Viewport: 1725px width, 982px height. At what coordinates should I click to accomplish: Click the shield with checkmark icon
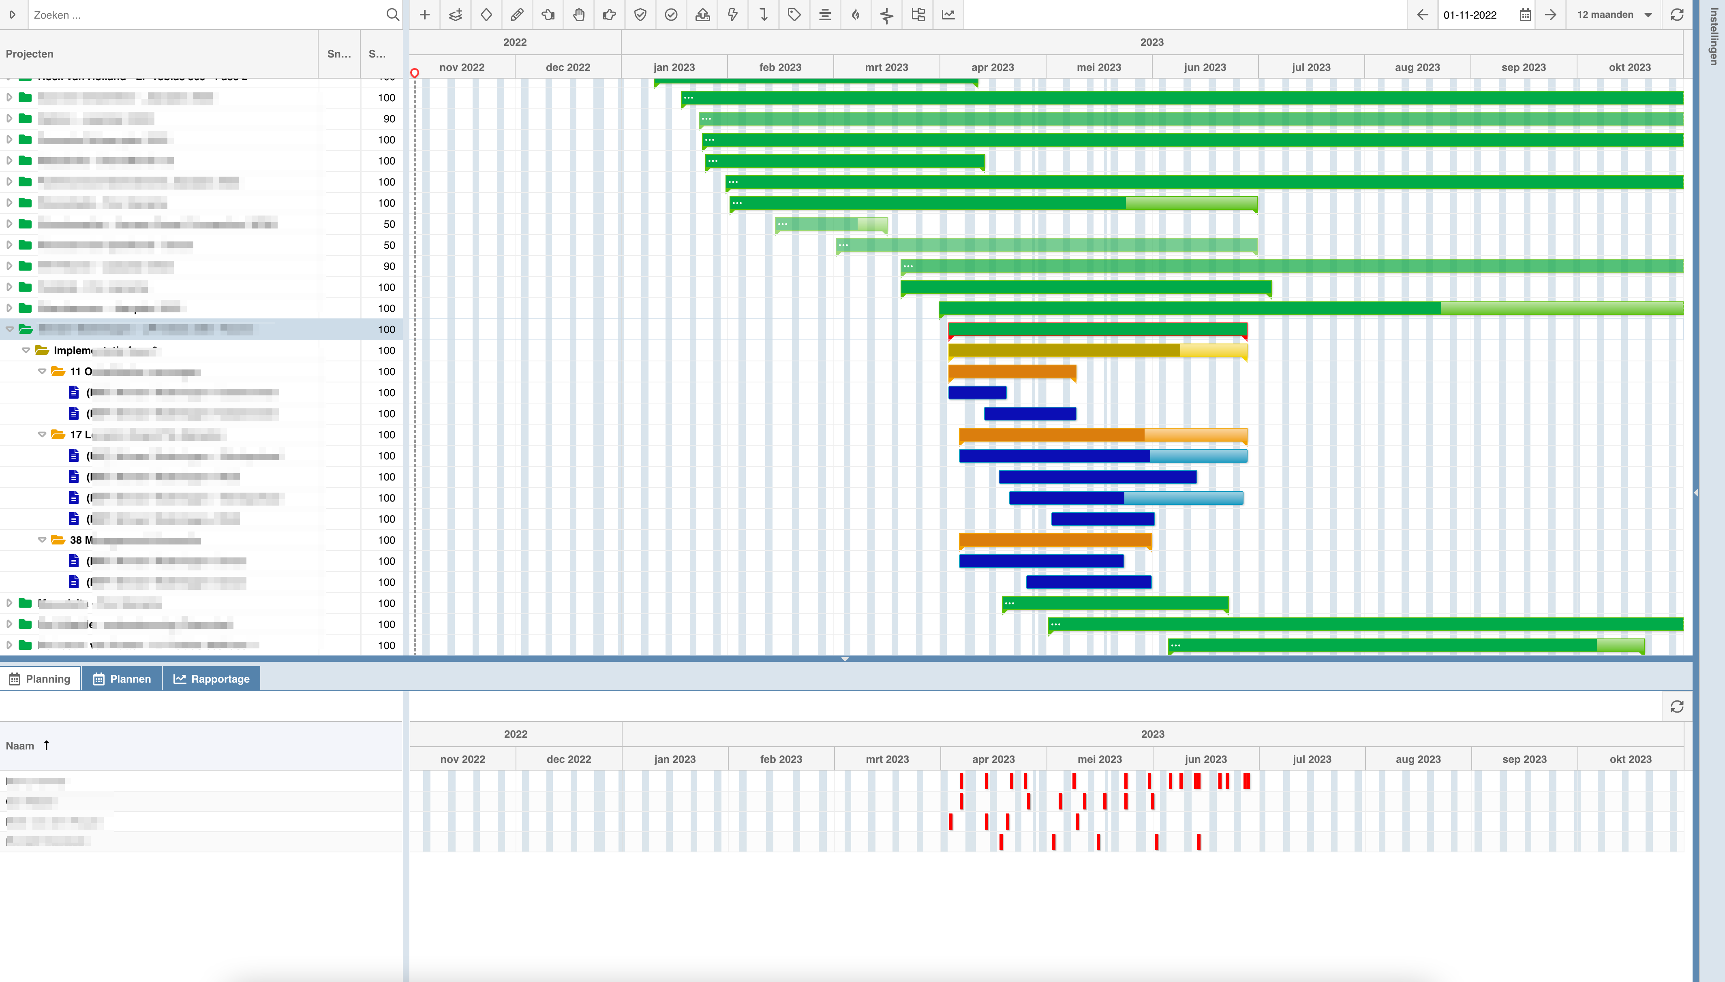click(640, 15)
